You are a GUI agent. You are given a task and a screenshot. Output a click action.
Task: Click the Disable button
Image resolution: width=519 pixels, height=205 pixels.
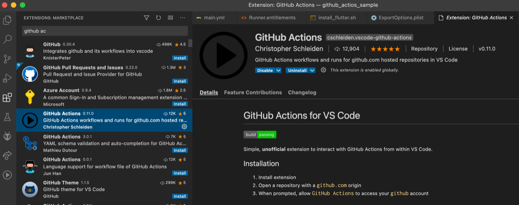coord(265,70)
